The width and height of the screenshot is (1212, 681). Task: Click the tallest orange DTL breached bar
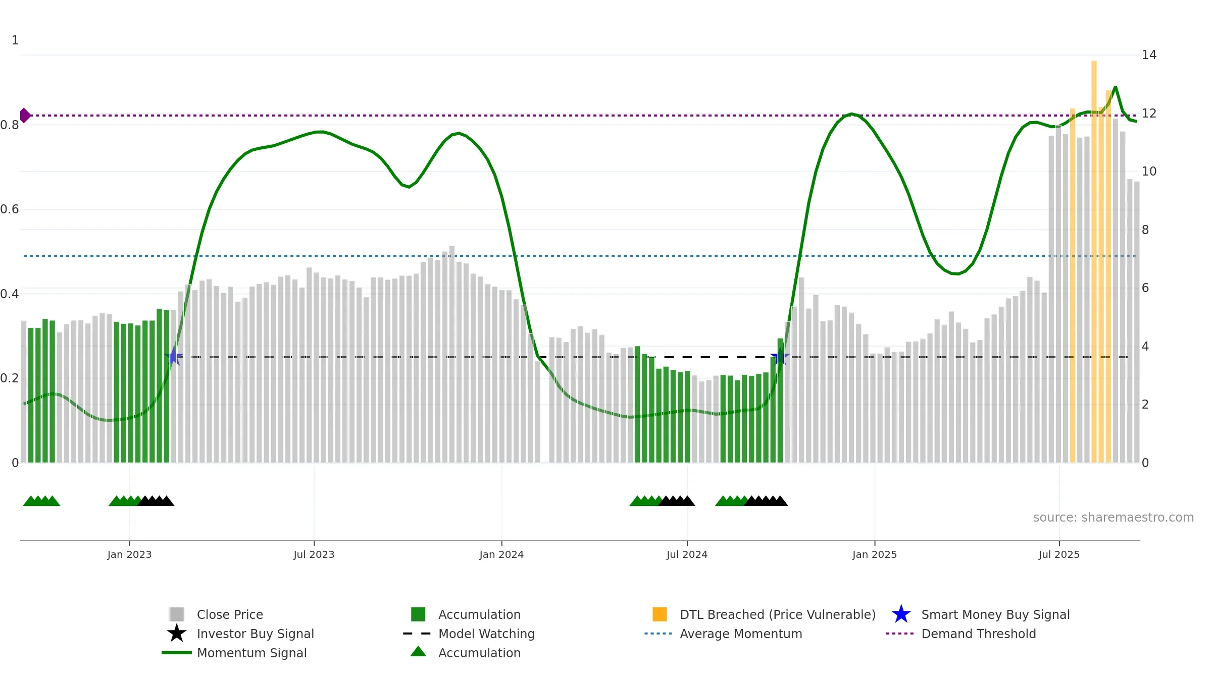point(1094,261)
